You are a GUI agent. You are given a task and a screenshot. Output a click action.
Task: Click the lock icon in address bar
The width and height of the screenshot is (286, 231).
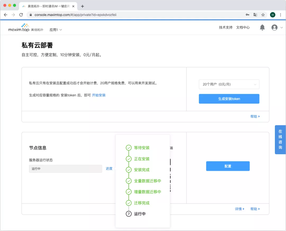click(x=31, y=15)
